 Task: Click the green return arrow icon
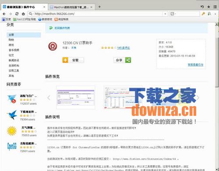pos(51,28)
